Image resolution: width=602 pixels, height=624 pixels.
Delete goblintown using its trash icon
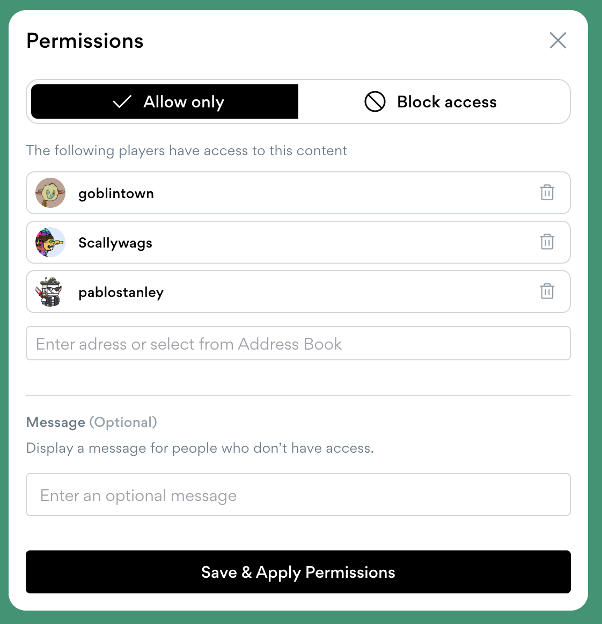pos(547,192)
